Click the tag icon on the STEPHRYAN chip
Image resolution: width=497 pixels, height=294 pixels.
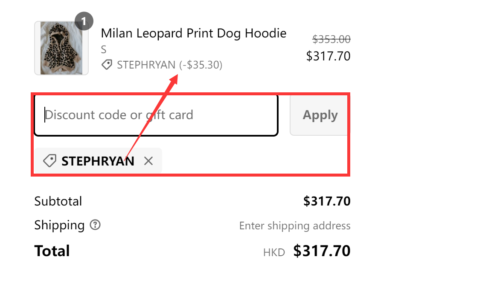point(50,160)
